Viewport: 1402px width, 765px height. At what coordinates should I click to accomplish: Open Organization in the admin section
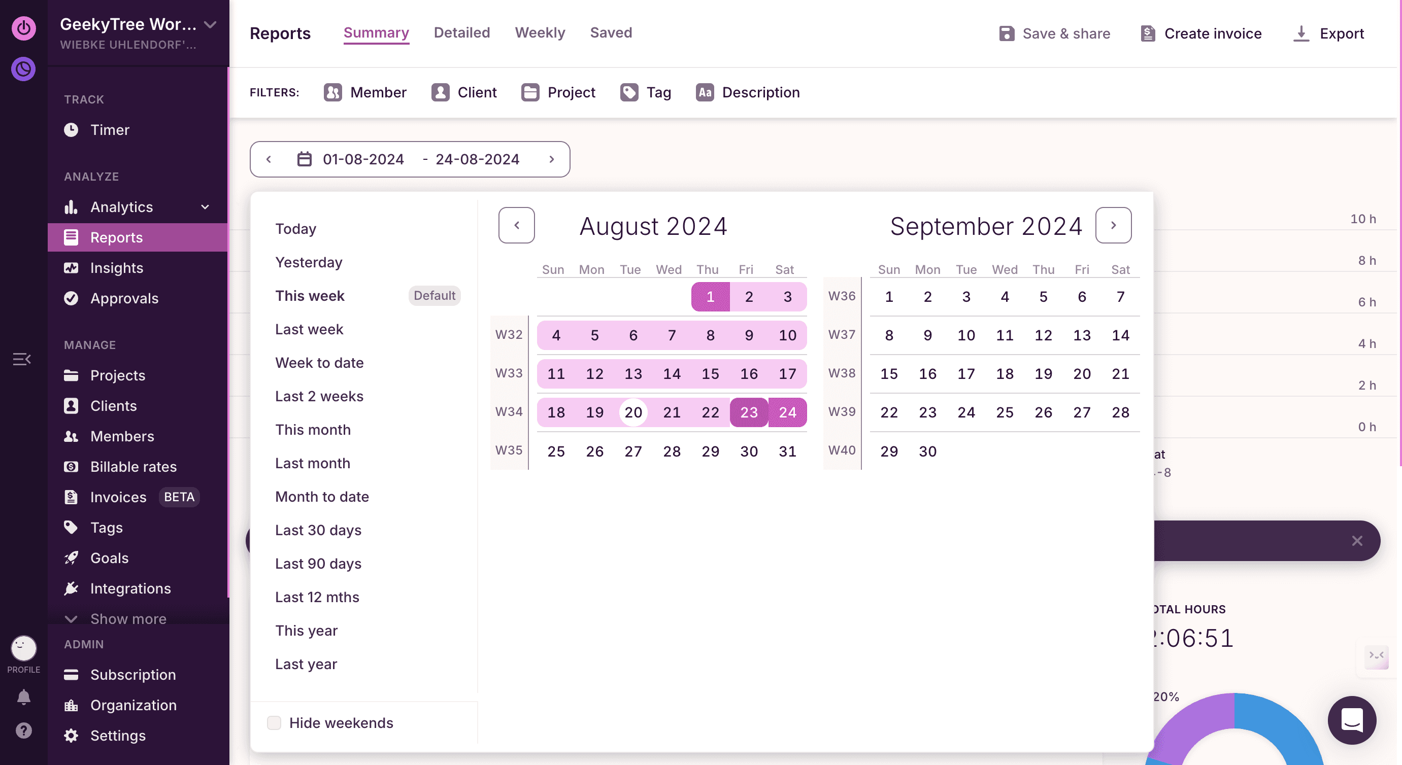[x=133, y=705]
